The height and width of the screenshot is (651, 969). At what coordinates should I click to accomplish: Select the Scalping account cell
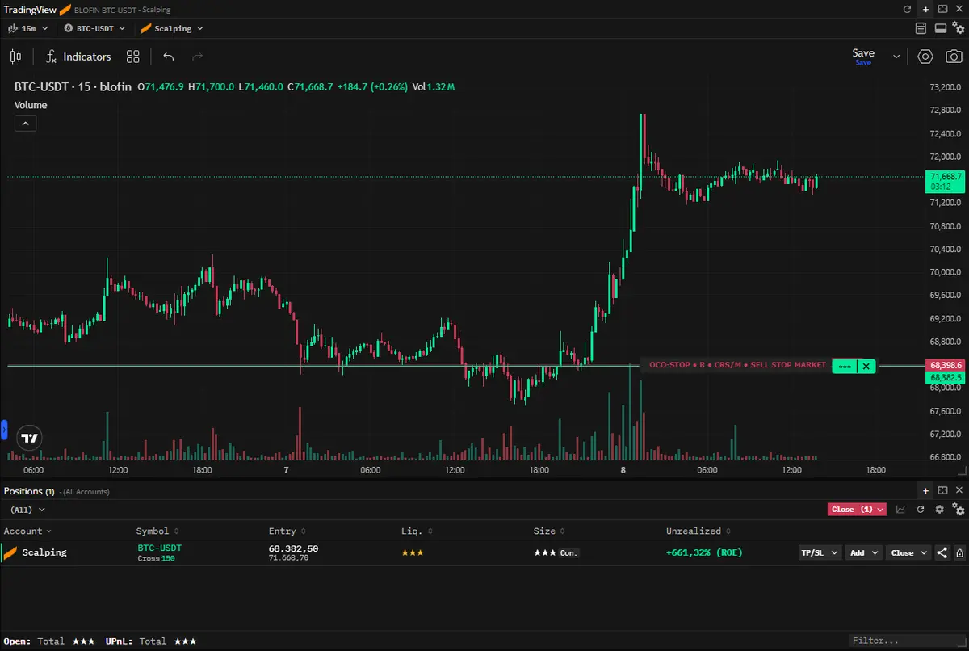pyautogui.click(x=44, y=552)
